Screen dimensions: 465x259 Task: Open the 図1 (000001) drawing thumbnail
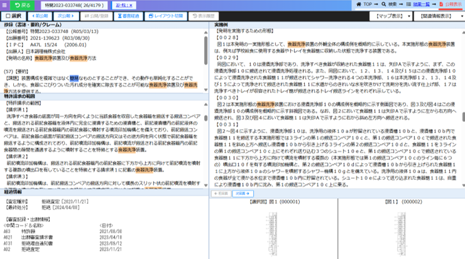tap(273, 234)
